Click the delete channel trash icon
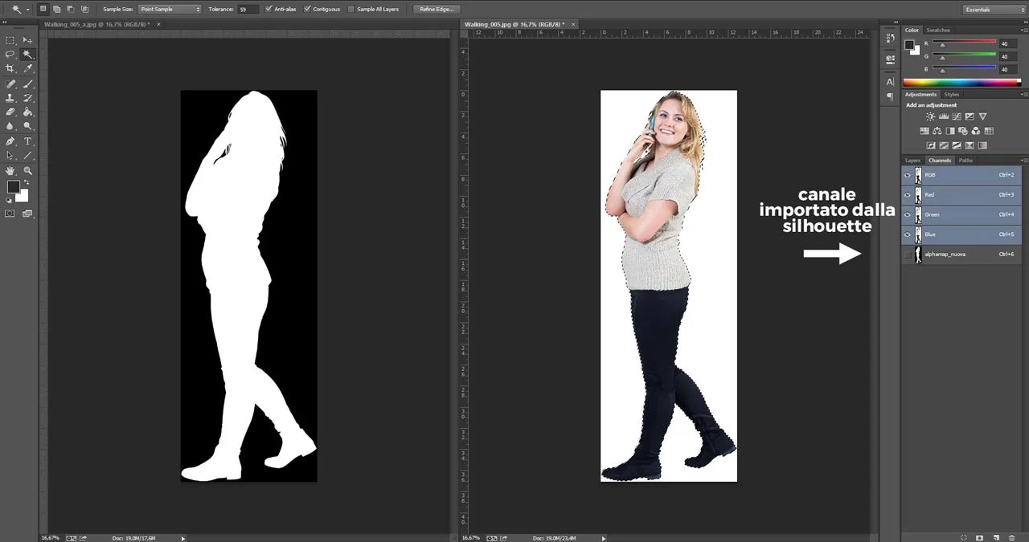This screenshot has height=542, width=1029. (1011, 537)
